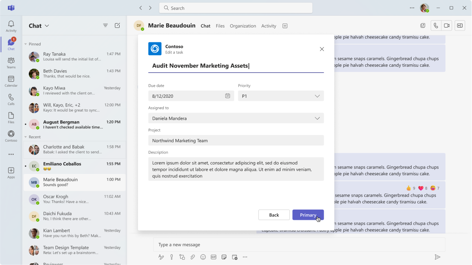Click the Back button in the dialog
Screen dimensions: 472x265
pos(274,215)
